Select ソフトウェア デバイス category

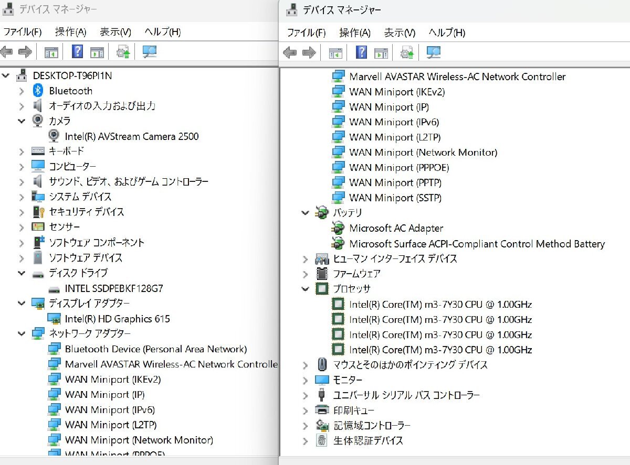pos(86,258)
